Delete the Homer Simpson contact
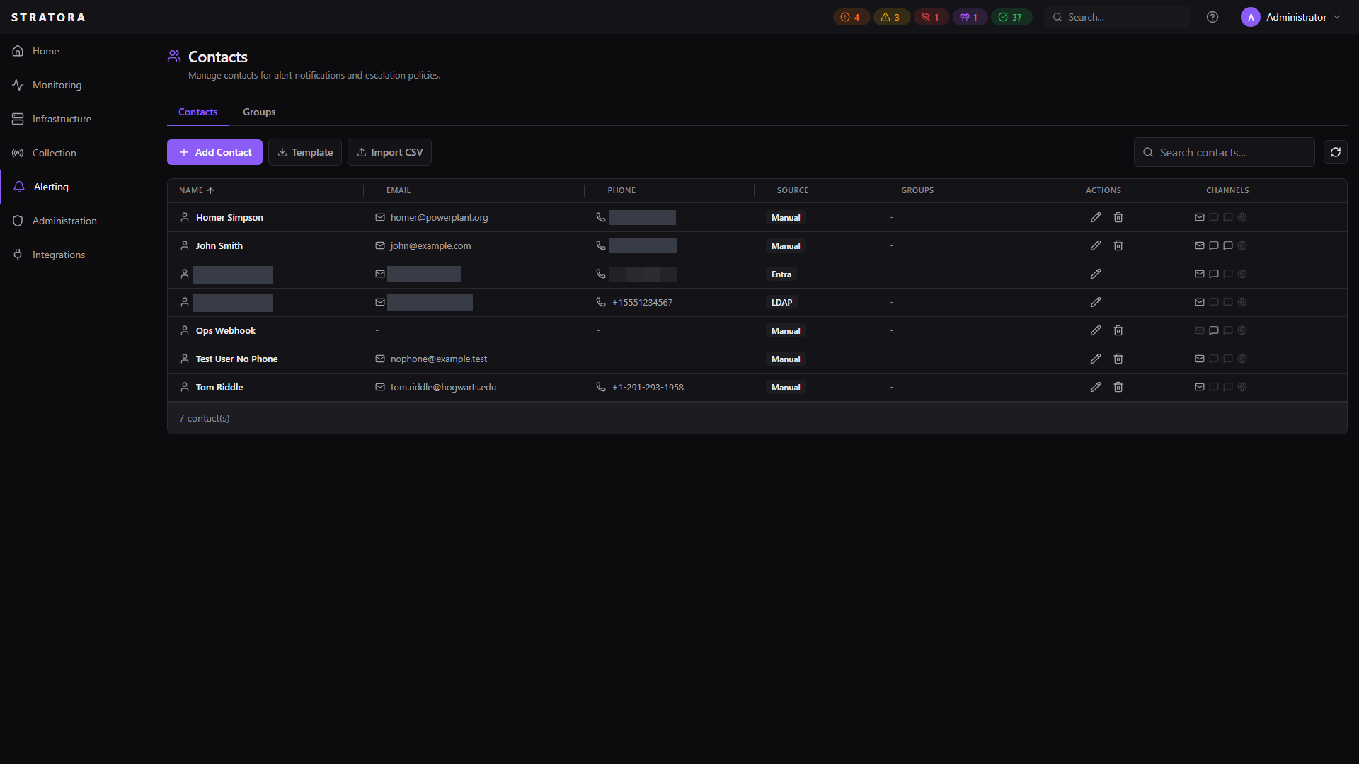This screenshot has height=764, width=1359. pos(1118,217)
